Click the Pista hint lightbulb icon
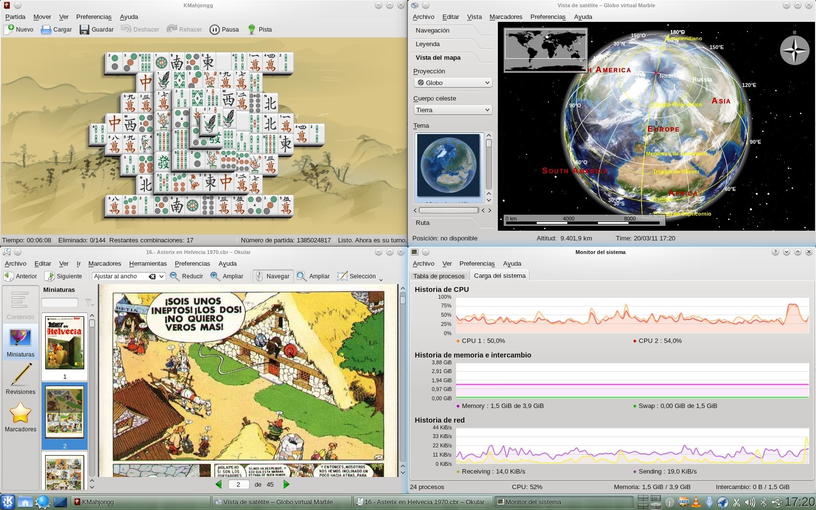Screen dimensions: 816x510 pos(252,30)
